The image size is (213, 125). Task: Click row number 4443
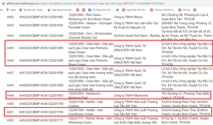click(x=10, y=25)
